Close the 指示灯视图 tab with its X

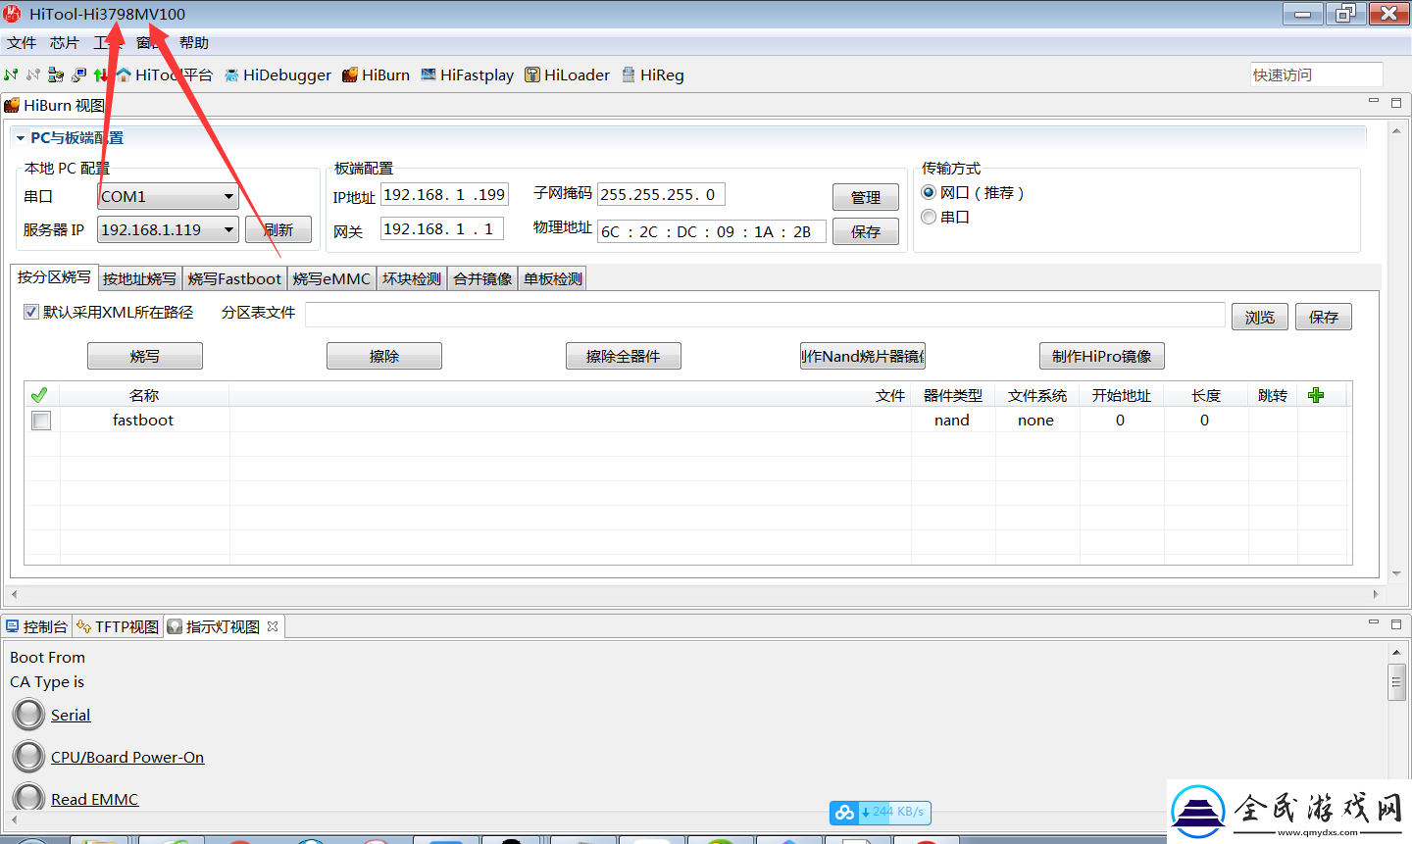273,626
